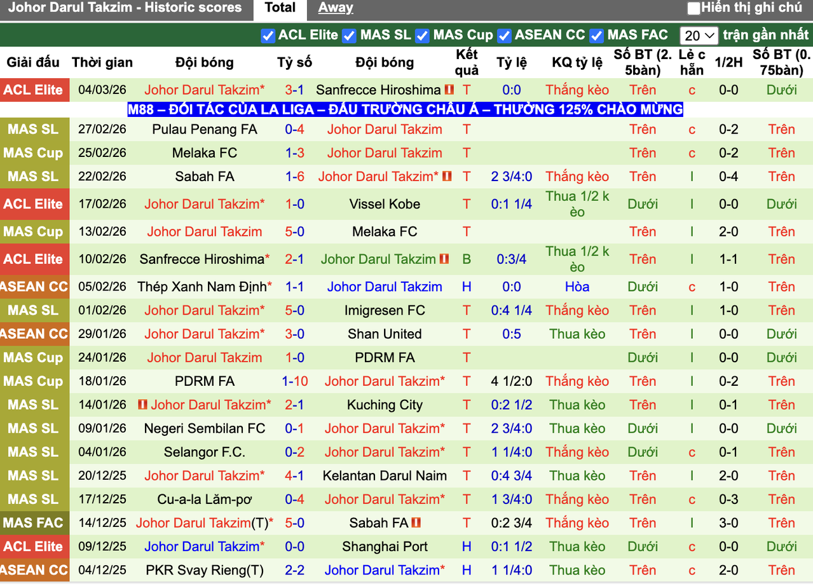Open Cu-a-la Lăm-pơ team page

(x=204, y=499)
